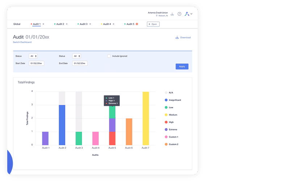Click the Artemis logo profile icon

[187, 14]
